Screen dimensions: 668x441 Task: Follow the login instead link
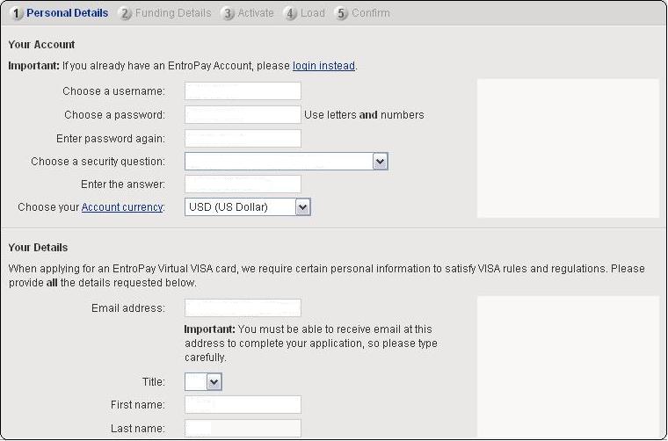[x=323, y=66]
